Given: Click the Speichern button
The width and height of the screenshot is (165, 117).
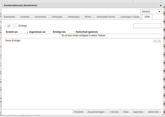Looking at the screenshot, I should coord(138,112).
